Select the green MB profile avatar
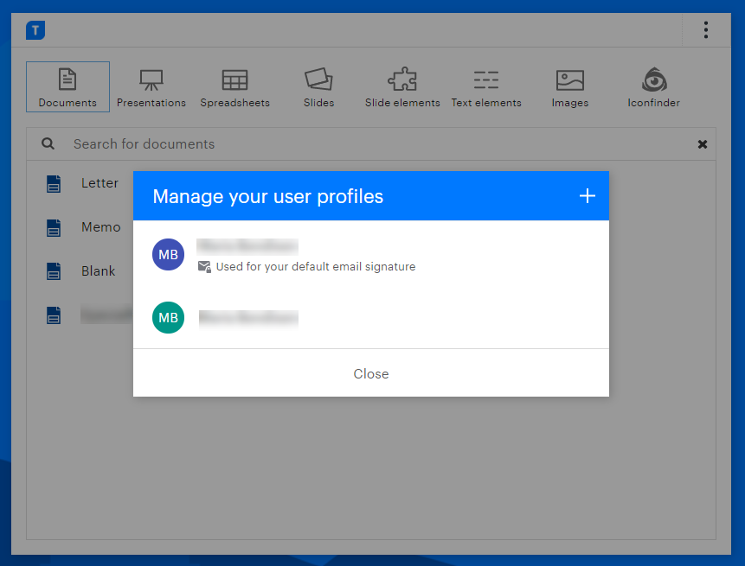Viewport: 745px width, 566px height. tap(168, 317)
